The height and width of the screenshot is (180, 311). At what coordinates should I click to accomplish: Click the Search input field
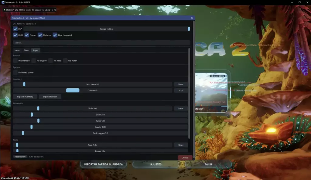[101, 43]
